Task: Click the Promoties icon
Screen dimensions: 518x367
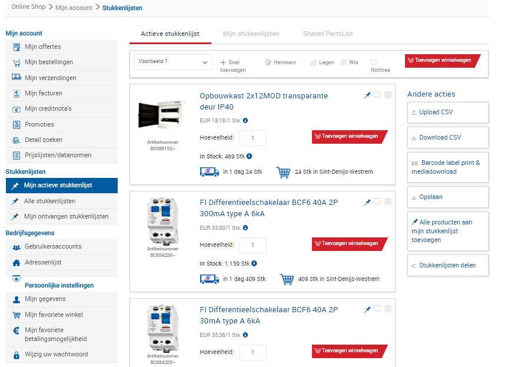Action: [x=16, y=125]
